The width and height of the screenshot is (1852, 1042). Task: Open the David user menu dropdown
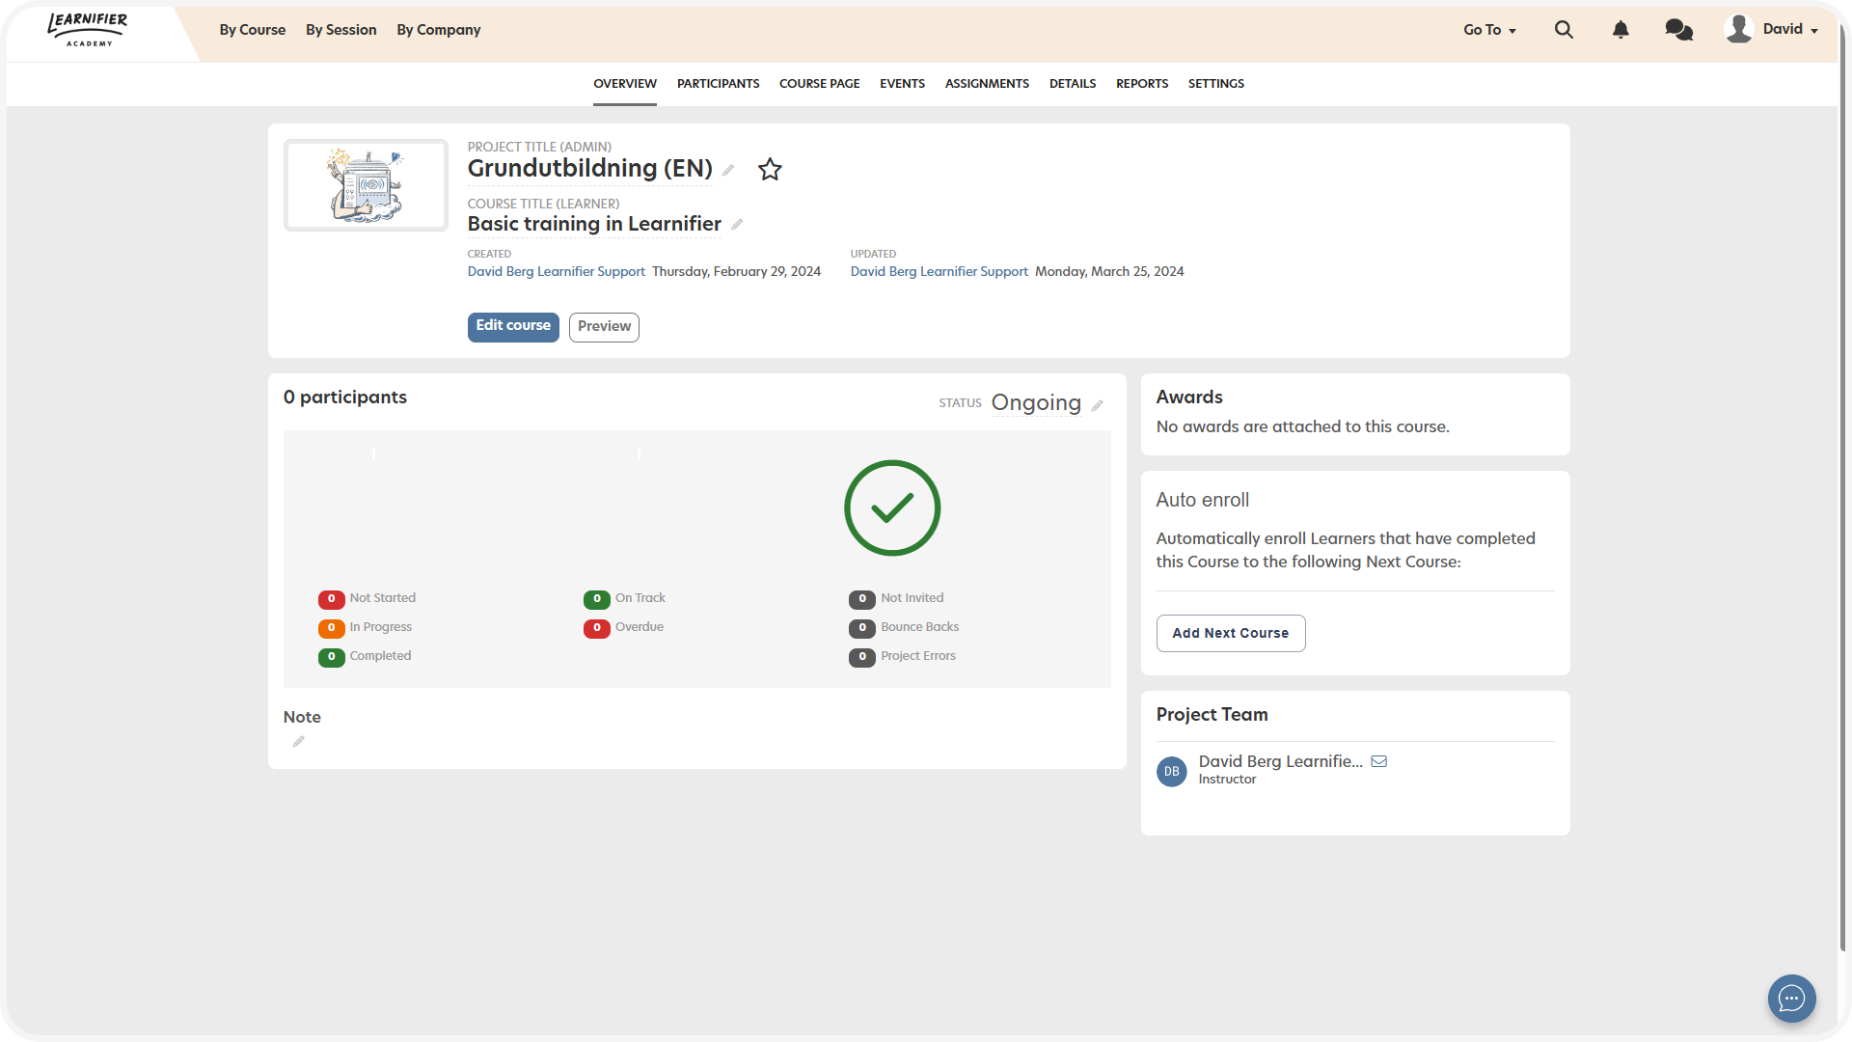click(1790, 29)
